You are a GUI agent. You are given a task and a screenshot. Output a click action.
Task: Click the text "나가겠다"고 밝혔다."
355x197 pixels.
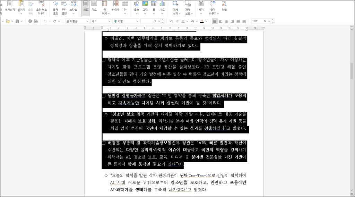(188, 190)
